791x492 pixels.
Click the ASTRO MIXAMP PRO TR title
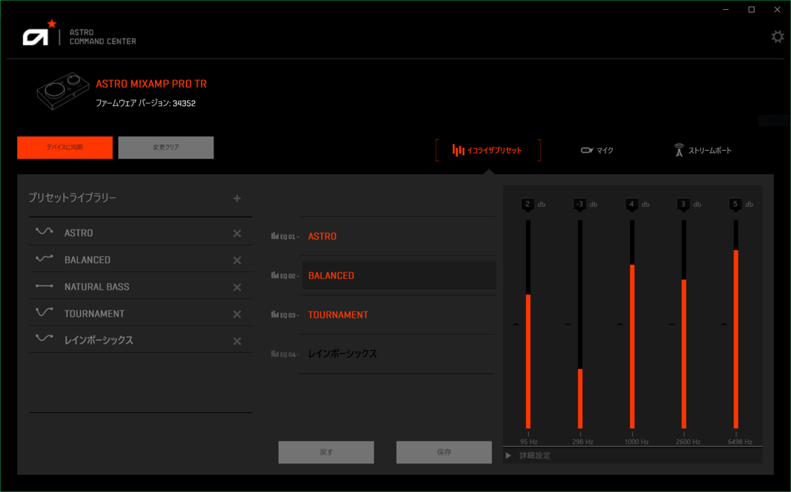pos(151,84)
